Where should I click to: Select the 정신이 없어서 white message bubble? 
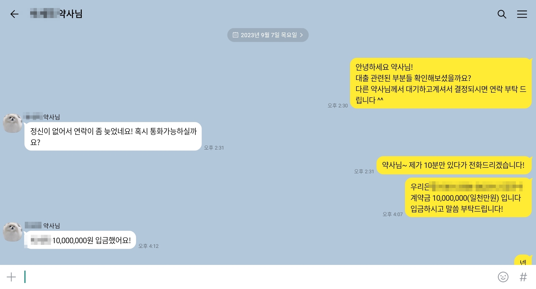click(x=113, y=136)
